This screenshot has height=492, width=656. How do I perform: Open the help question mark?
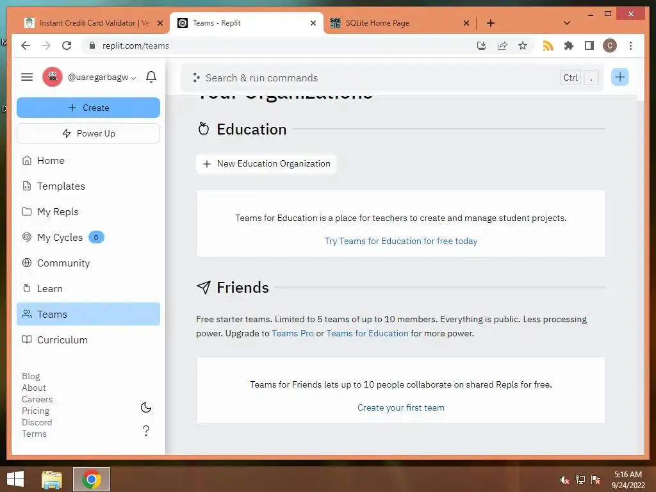(x=145, y=430)
